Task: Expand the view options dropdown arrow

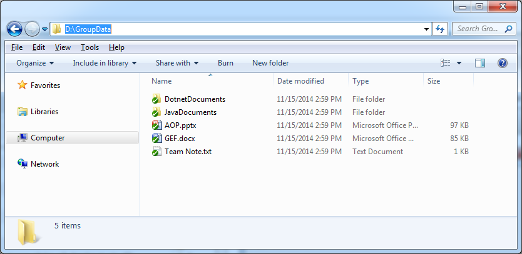Action: 459,63
